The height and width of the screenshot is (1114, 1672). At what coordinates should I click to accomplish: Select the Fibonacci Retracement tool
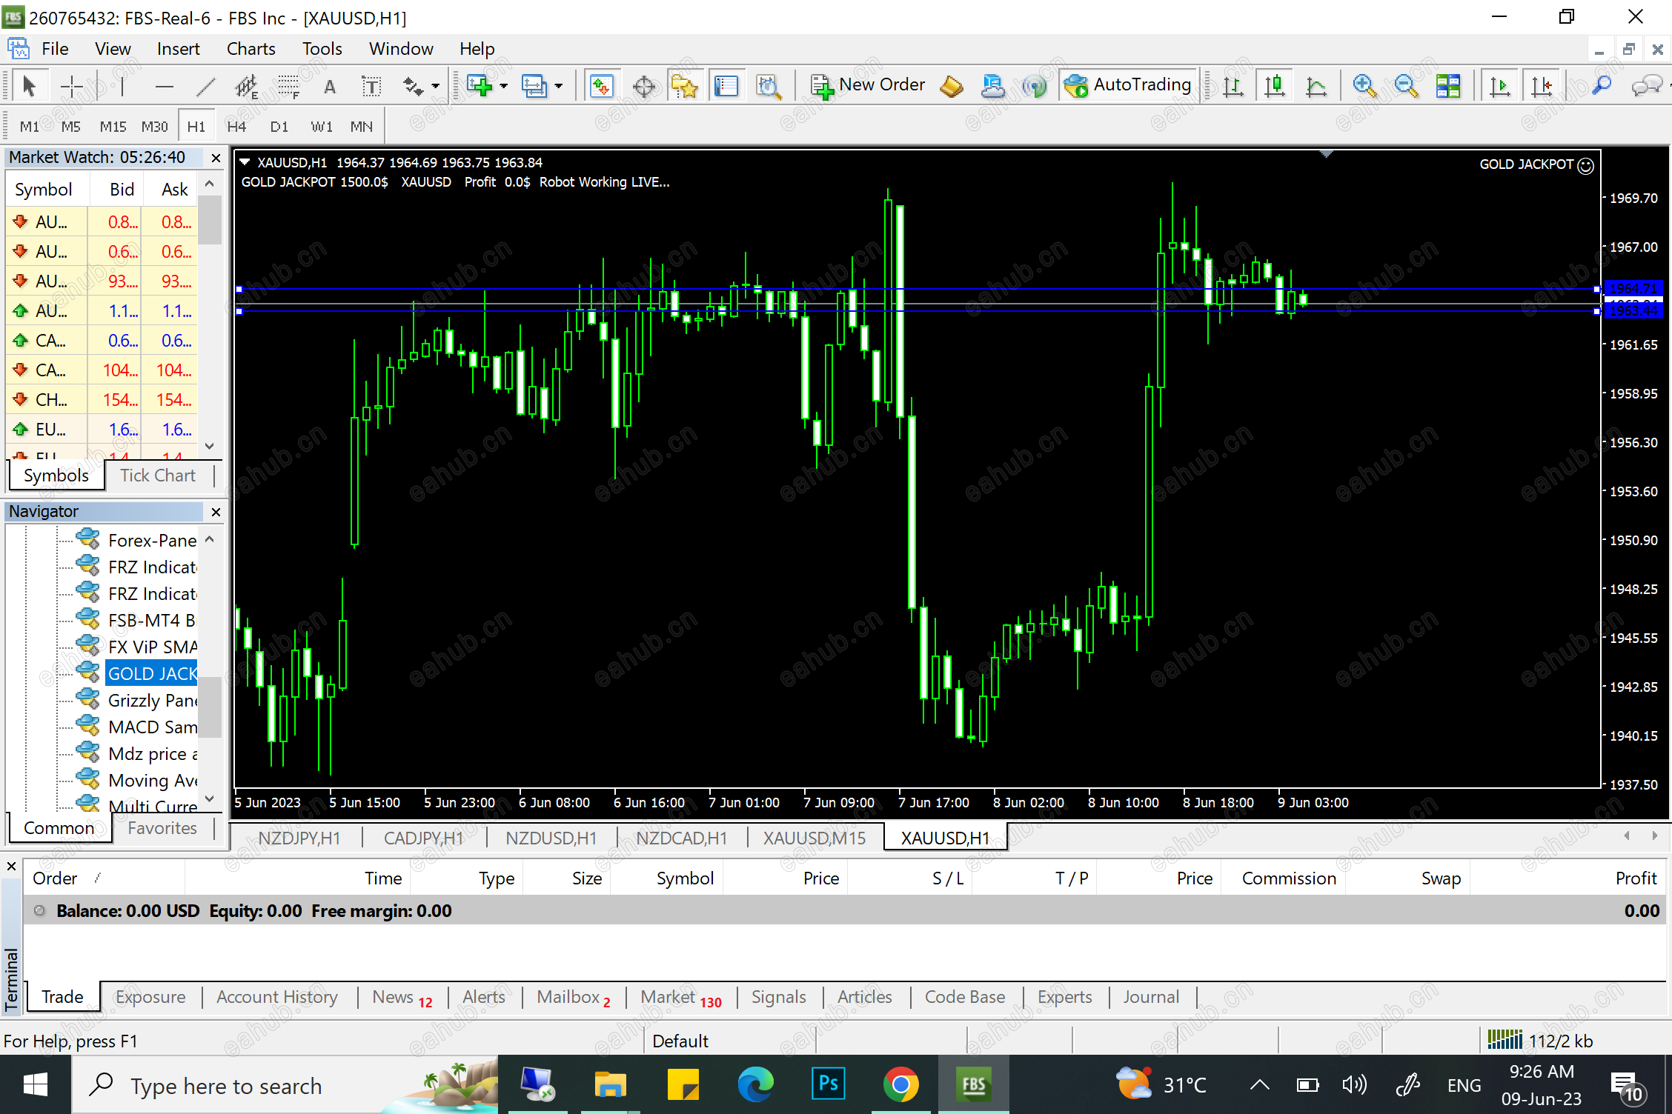coord(288,86)
